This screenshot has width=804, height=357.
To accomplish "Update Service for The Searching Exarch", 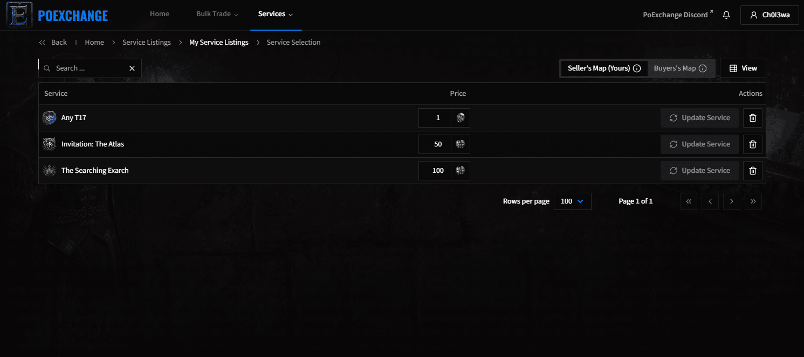I will pyautogui.click(x=699, y=171).
